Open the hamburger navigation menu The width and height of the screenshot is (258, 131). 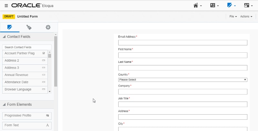[x=6, y=5]
